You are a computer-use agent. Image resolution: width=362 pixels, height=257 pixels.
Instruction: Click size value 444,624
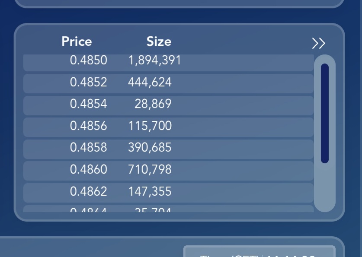[150, 82]
